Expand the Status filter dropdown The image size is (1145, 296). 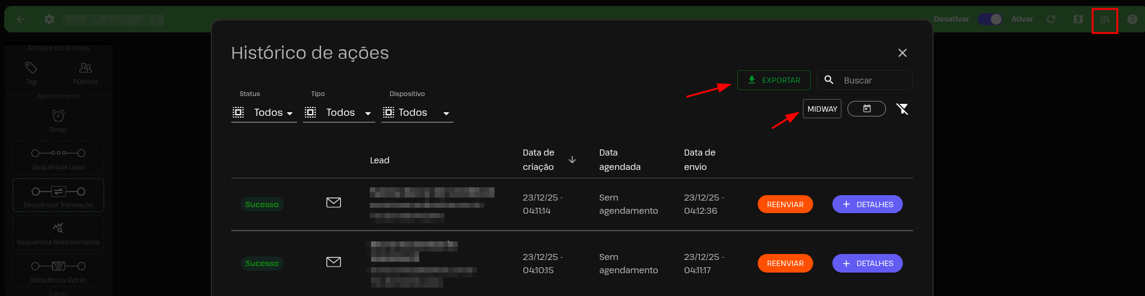click(x=264, y=113)
